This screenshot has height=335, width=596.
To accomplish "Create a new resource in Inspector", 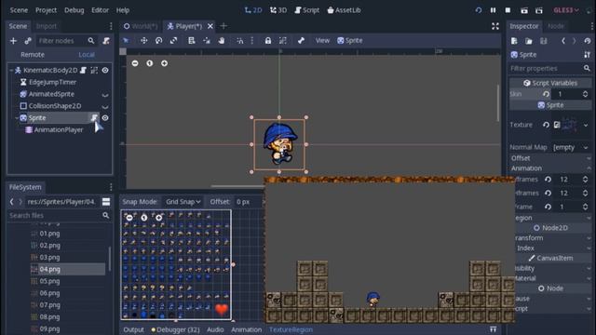I will [514, 41].
